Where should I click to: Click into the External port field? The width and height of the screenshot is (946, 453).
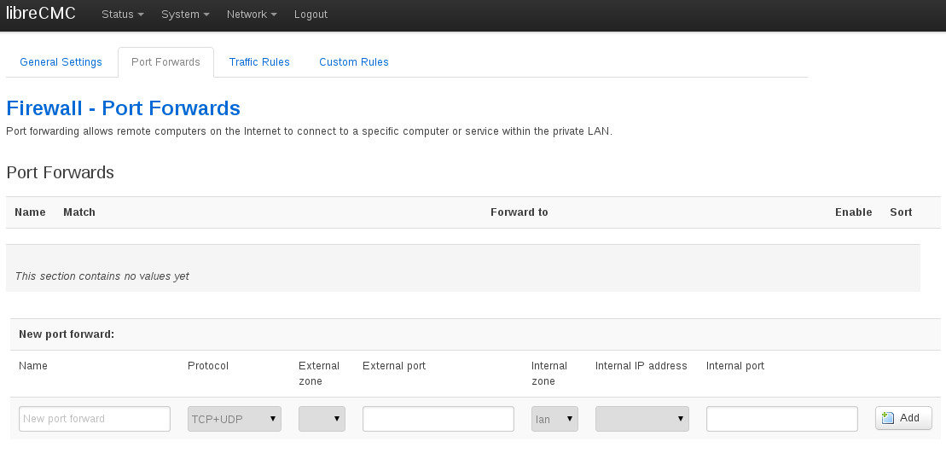pos(438,419)
